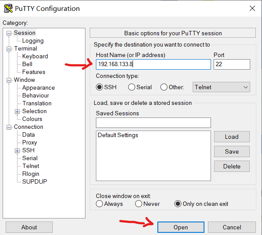Click the PuTTY icon in title bar

pos(8,8)
